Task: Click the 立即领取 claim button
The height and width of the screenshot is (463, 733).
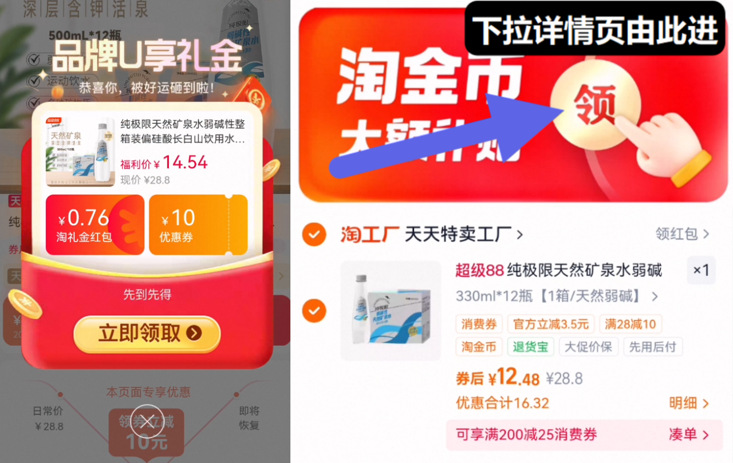Action: pyautogui.click(x=147, y=334)
